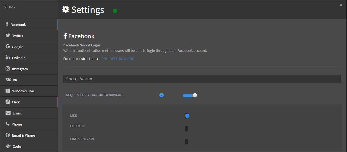
Task: Click the Settings title text
Action: click(88, 10)
